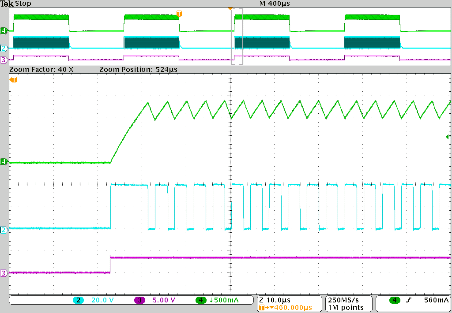452x313 pixels.
Task: Select orange T marker at zoomed view corner
Action: tap(14, 80)
